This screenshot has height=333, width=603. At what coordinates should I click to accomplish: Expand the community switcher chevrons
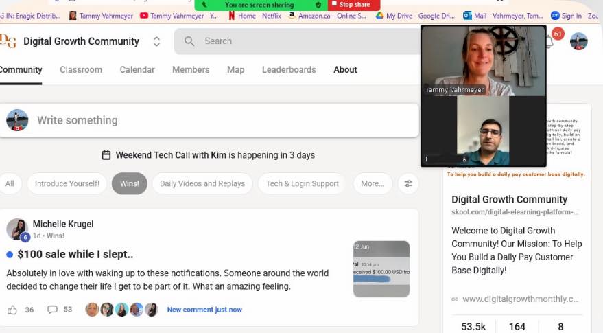click(156, 41)
